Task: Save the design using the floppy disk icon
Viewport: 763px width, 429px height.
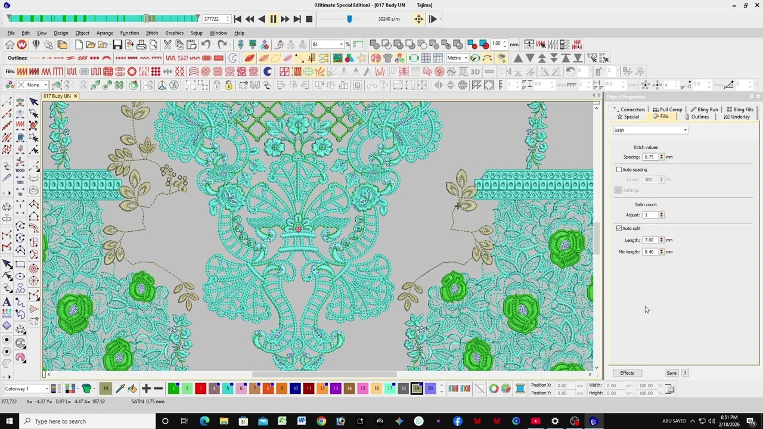Action: (x=117, y=45)
